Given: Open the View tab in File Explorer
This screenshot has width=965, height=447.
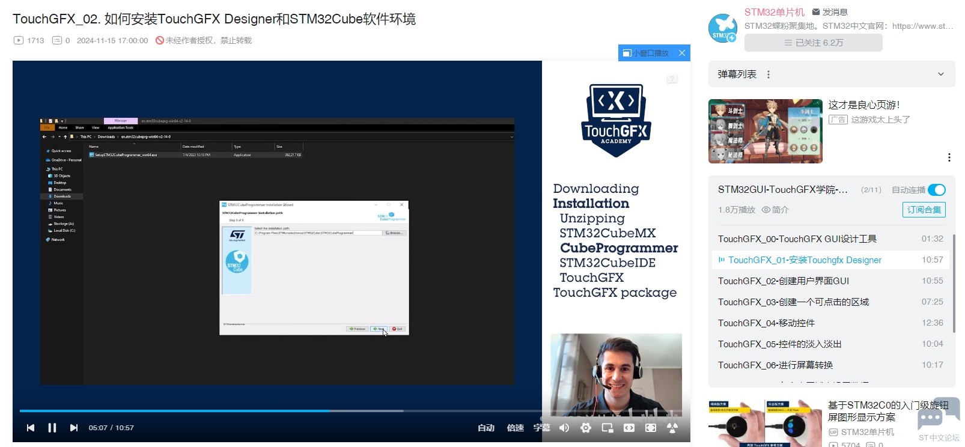Looking at the screenshot, I should pos(96,127).
